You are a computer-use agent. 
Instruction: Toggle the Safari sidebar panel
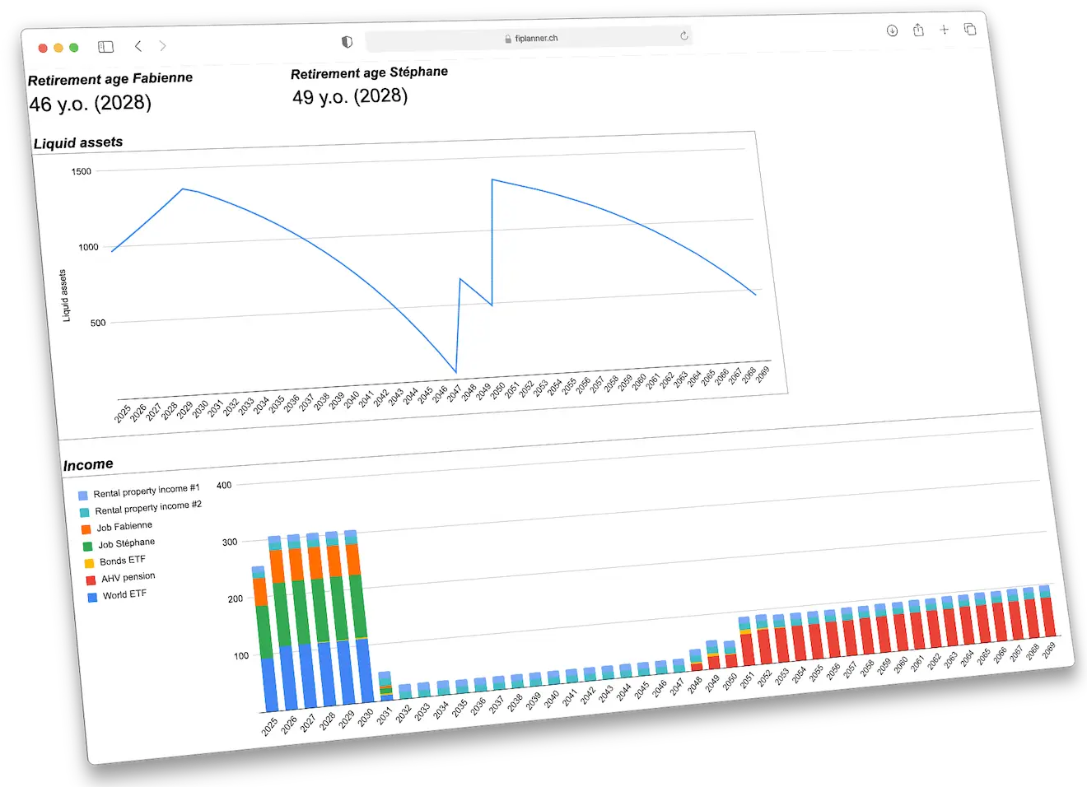coord(105,47)
